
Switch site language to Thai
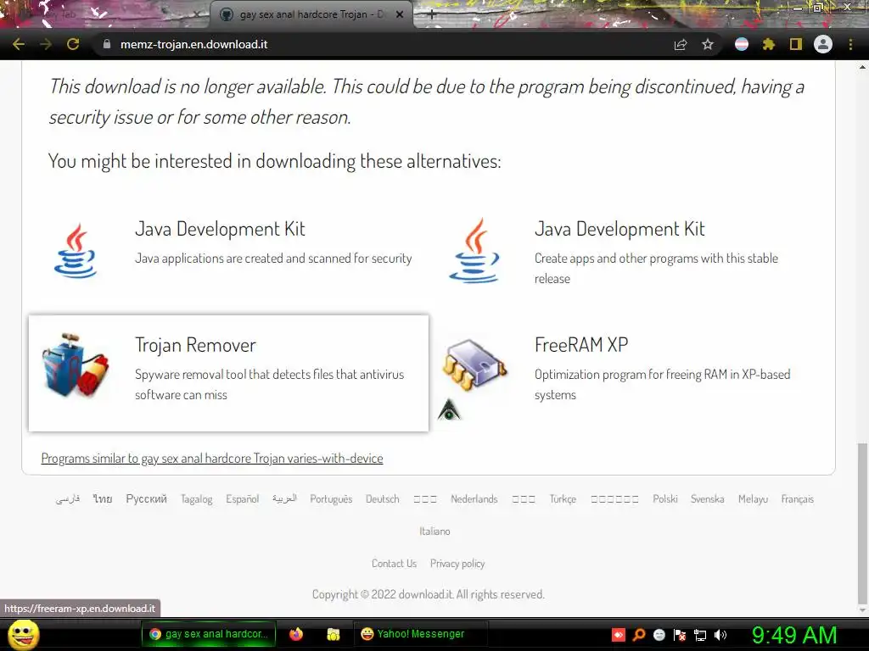click(x=103, y=498)
